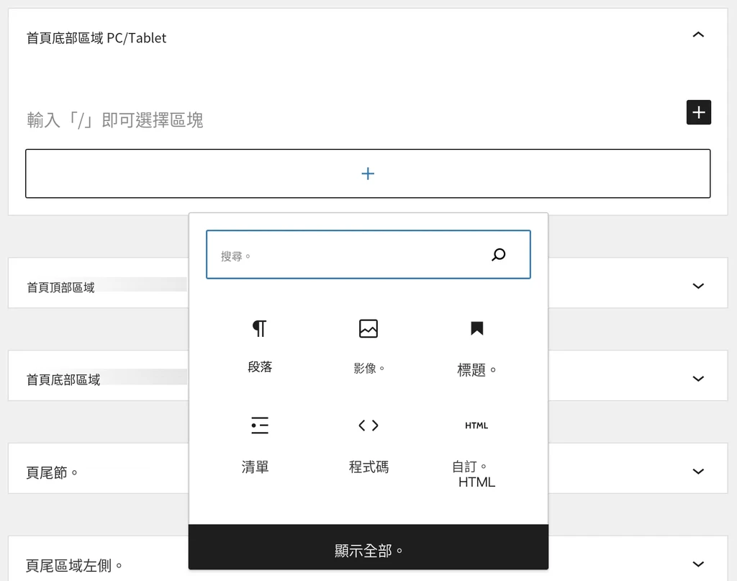Expand the 頁尾節 widget area
Screen dimensions: 737x581
pos(698,471)
